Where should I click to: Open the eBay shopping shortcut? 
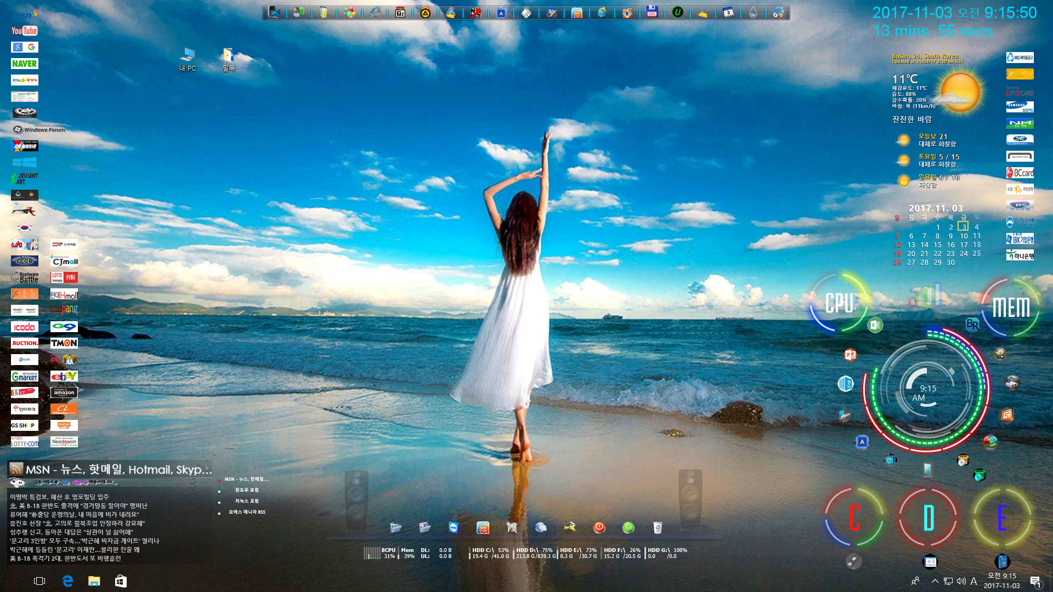tap(64, 376)
